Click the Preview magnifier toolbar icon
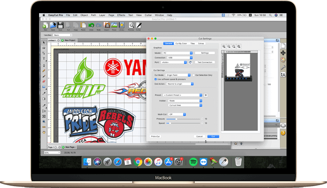327x188 pixels. [x=131, y=25]
